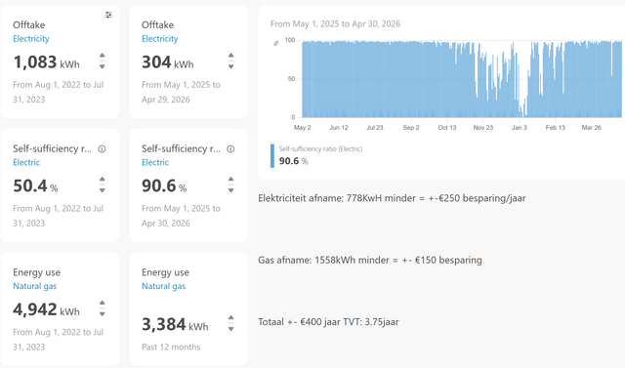Image resolution: width=625 pixels, height=368 pixels.
Task: Open the filter settings icon on first Offtake card
Action: click(x=108, y=15)
